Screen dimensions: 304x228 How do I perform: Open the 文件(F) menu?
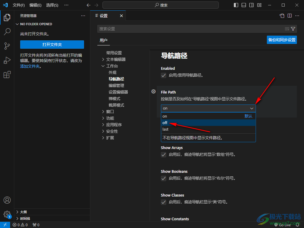coord(19,5)
